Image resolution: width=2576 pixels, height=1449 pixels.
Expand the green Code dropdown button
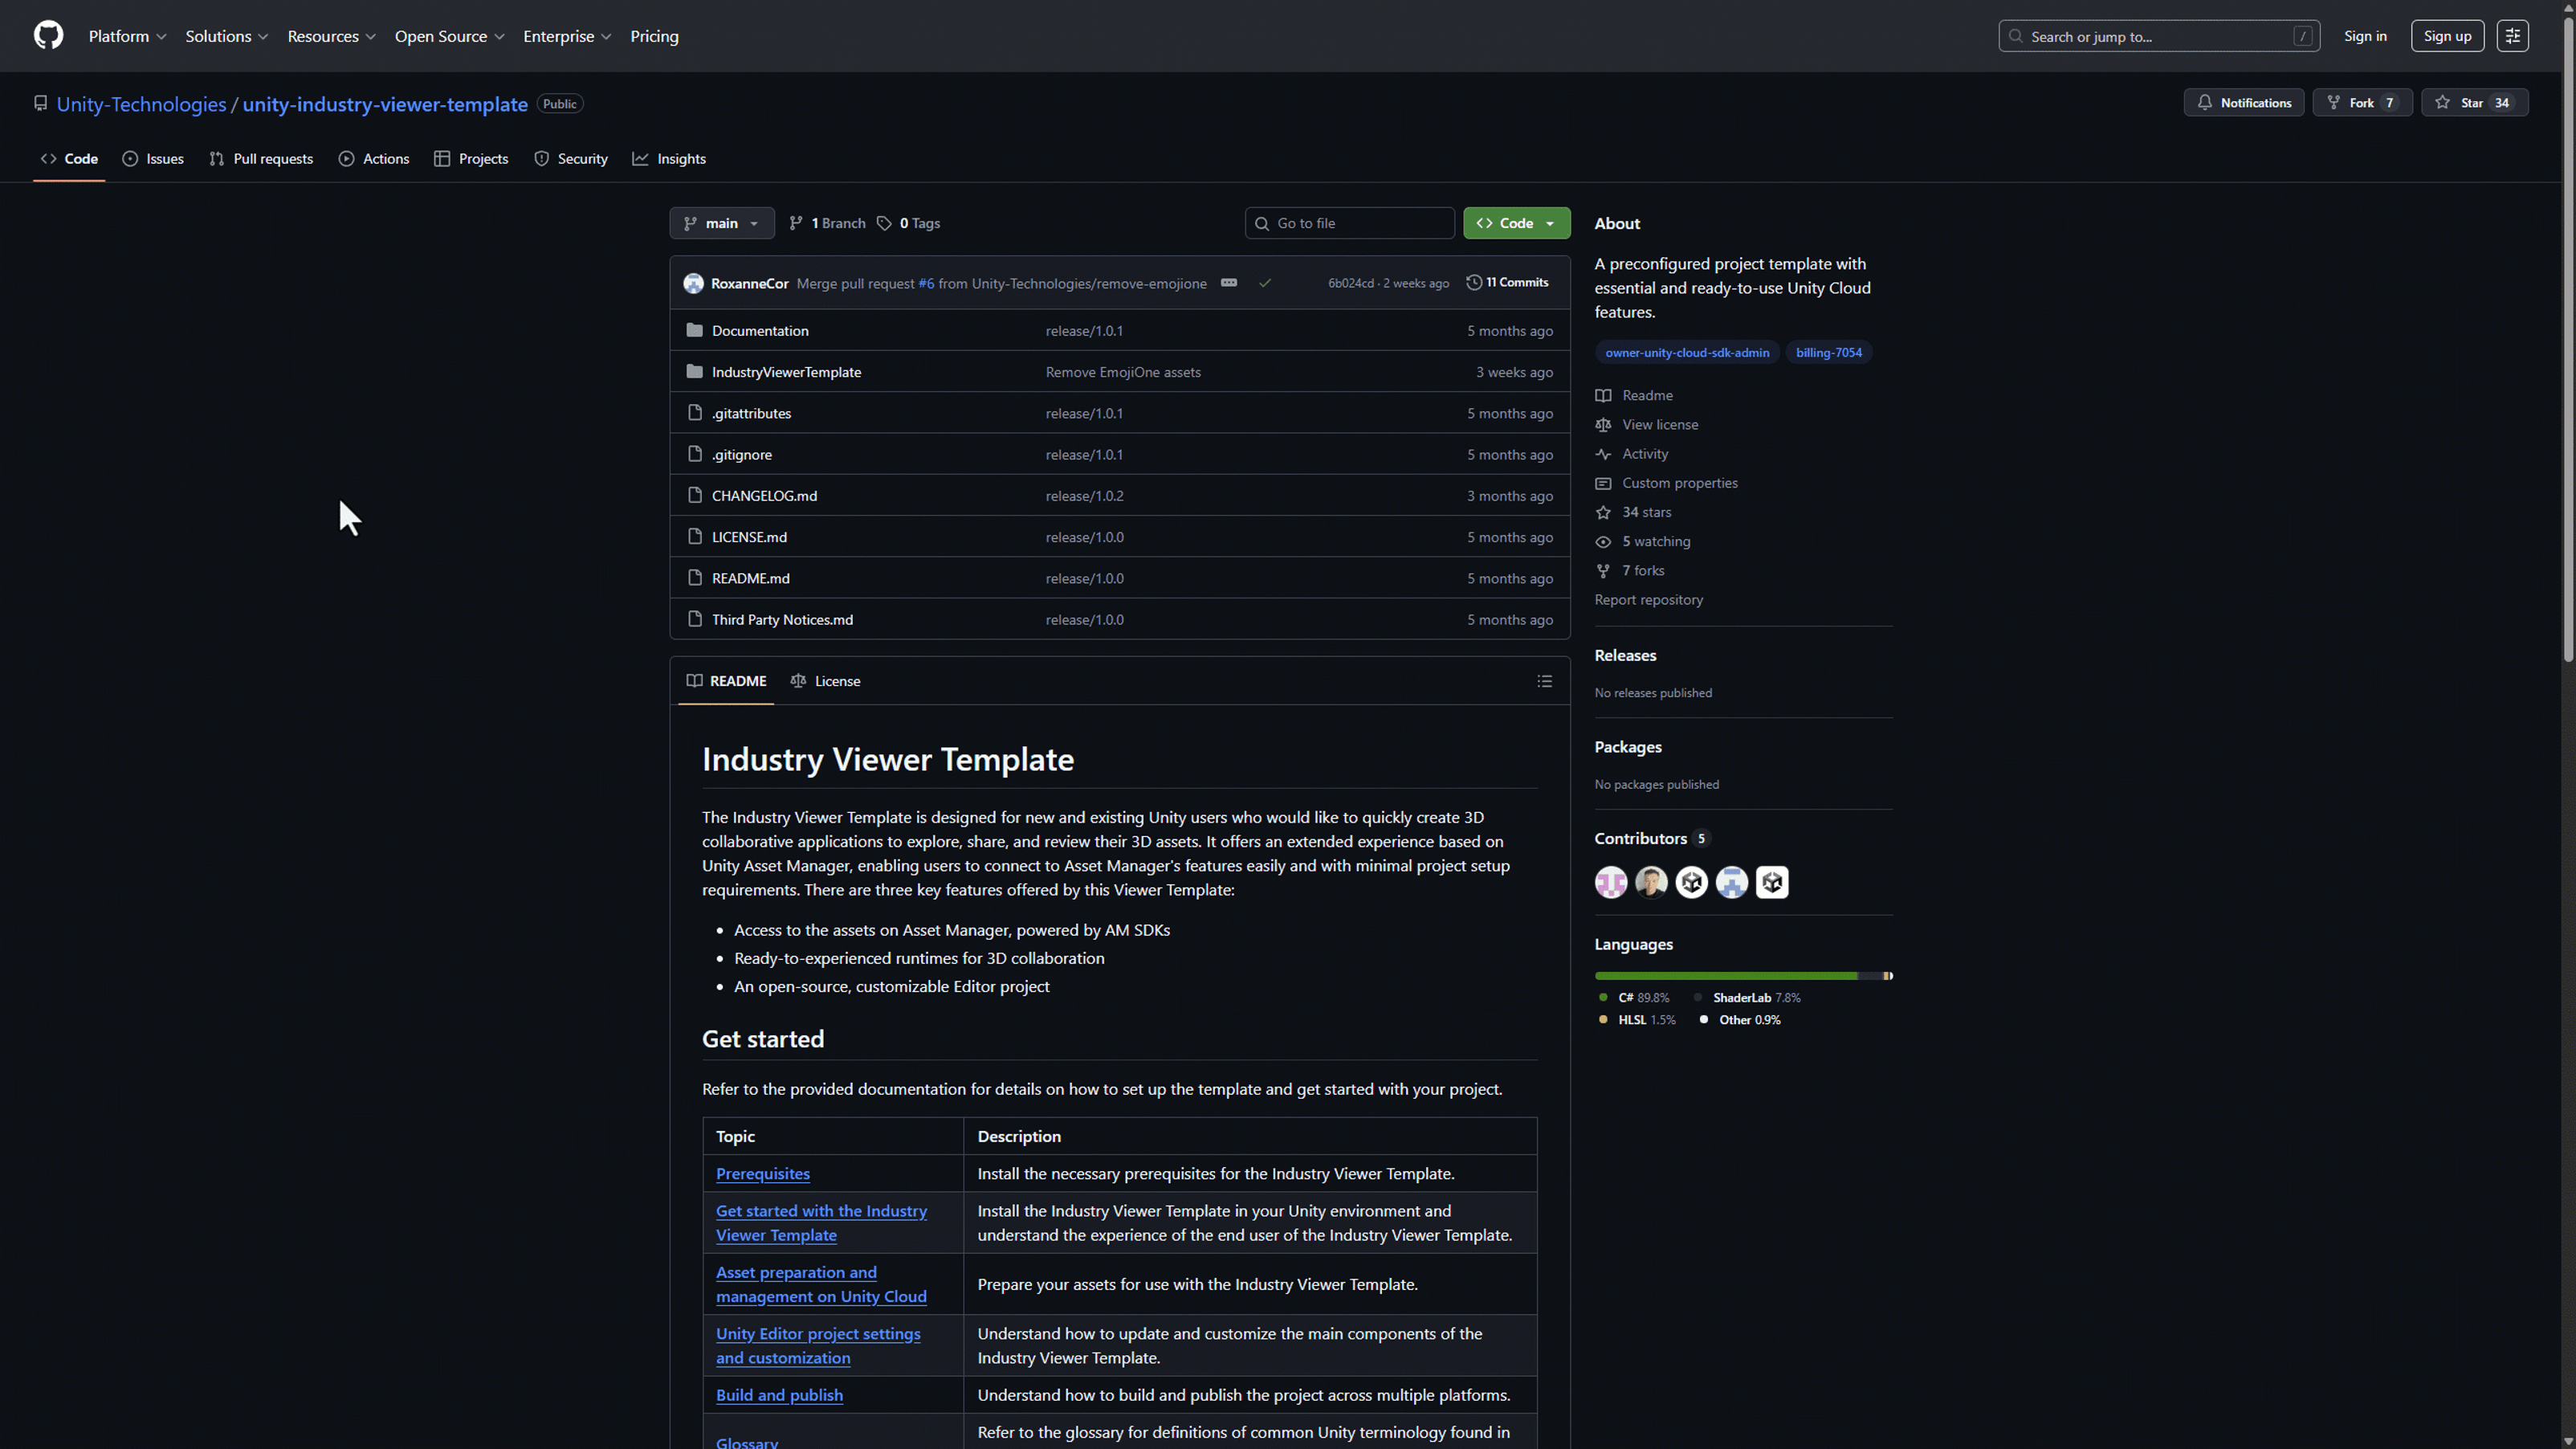(1516, 223)
